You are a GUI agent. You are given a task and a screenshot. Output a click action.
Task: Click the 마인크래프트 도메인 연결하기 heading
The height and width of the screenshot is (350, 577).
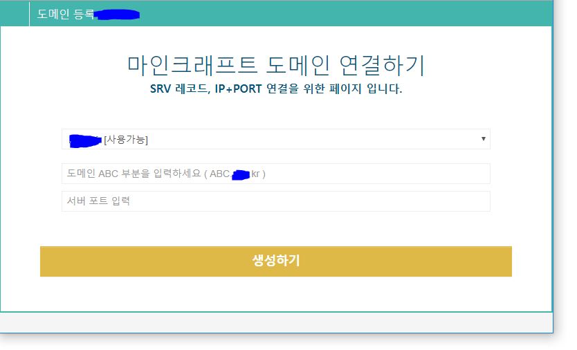(275, 64)
